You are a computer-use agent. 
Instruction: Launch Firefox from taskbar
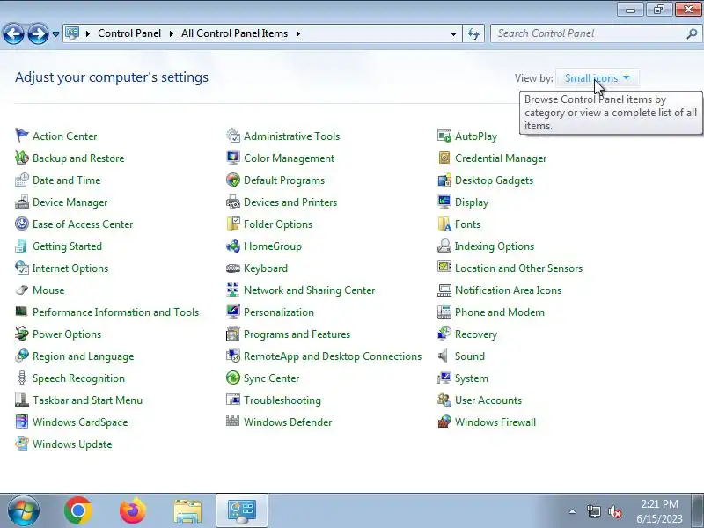133,510
